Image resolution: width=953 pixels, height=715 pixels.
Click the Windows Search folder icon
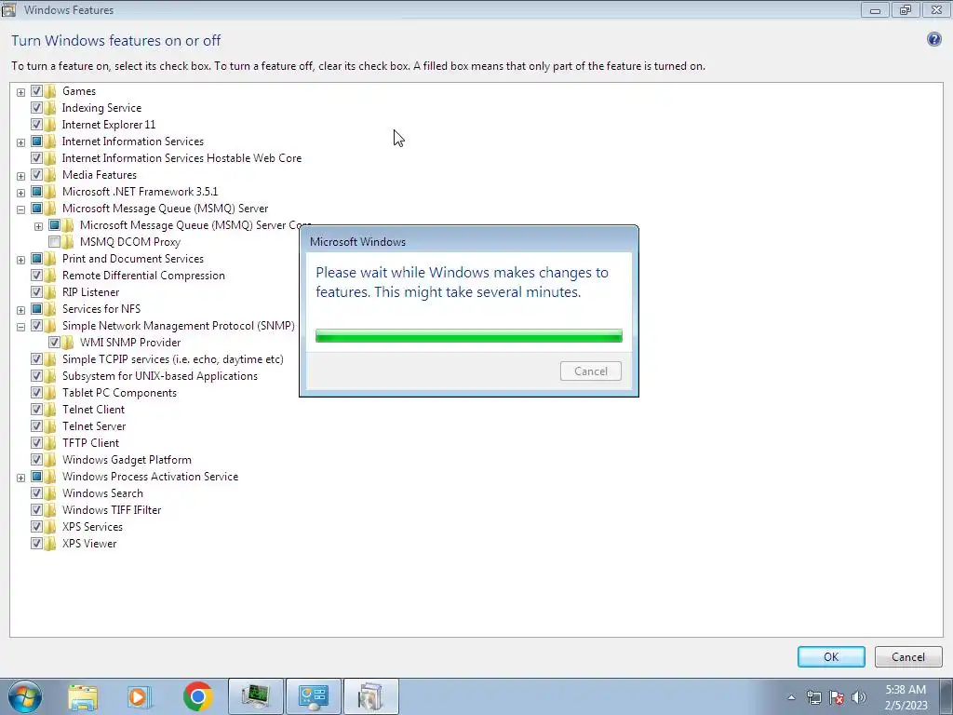(50, 493)
